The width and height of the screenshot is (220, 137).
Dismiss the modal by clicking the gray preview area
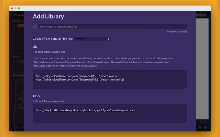pos(203,68)
